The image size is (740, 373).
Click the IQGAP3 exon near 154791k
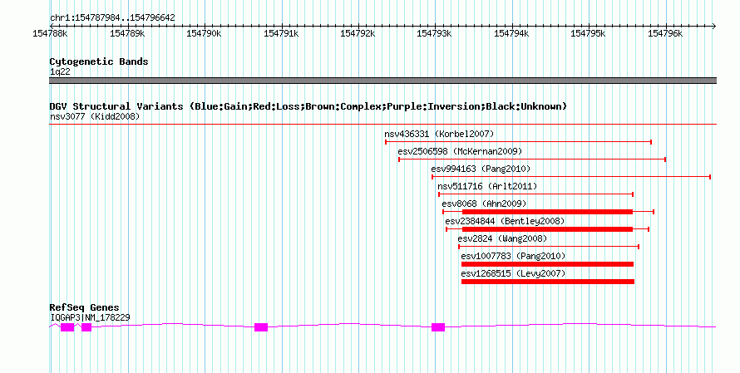[261, 327]
